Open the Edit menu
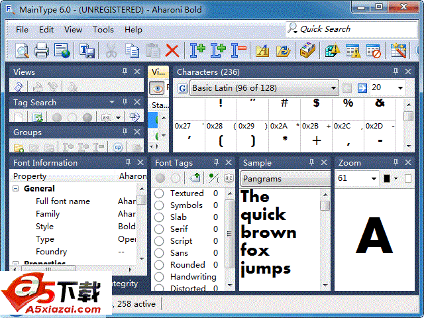Image resolution: width=424 pixels, height=318 pixels. click(46, 29)
